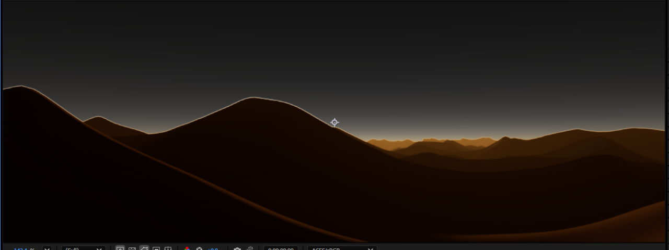This screenshot has width=669, height=250.
Task: Toggle the transparency grid checkerboard icon
Action: click(132, 248)
